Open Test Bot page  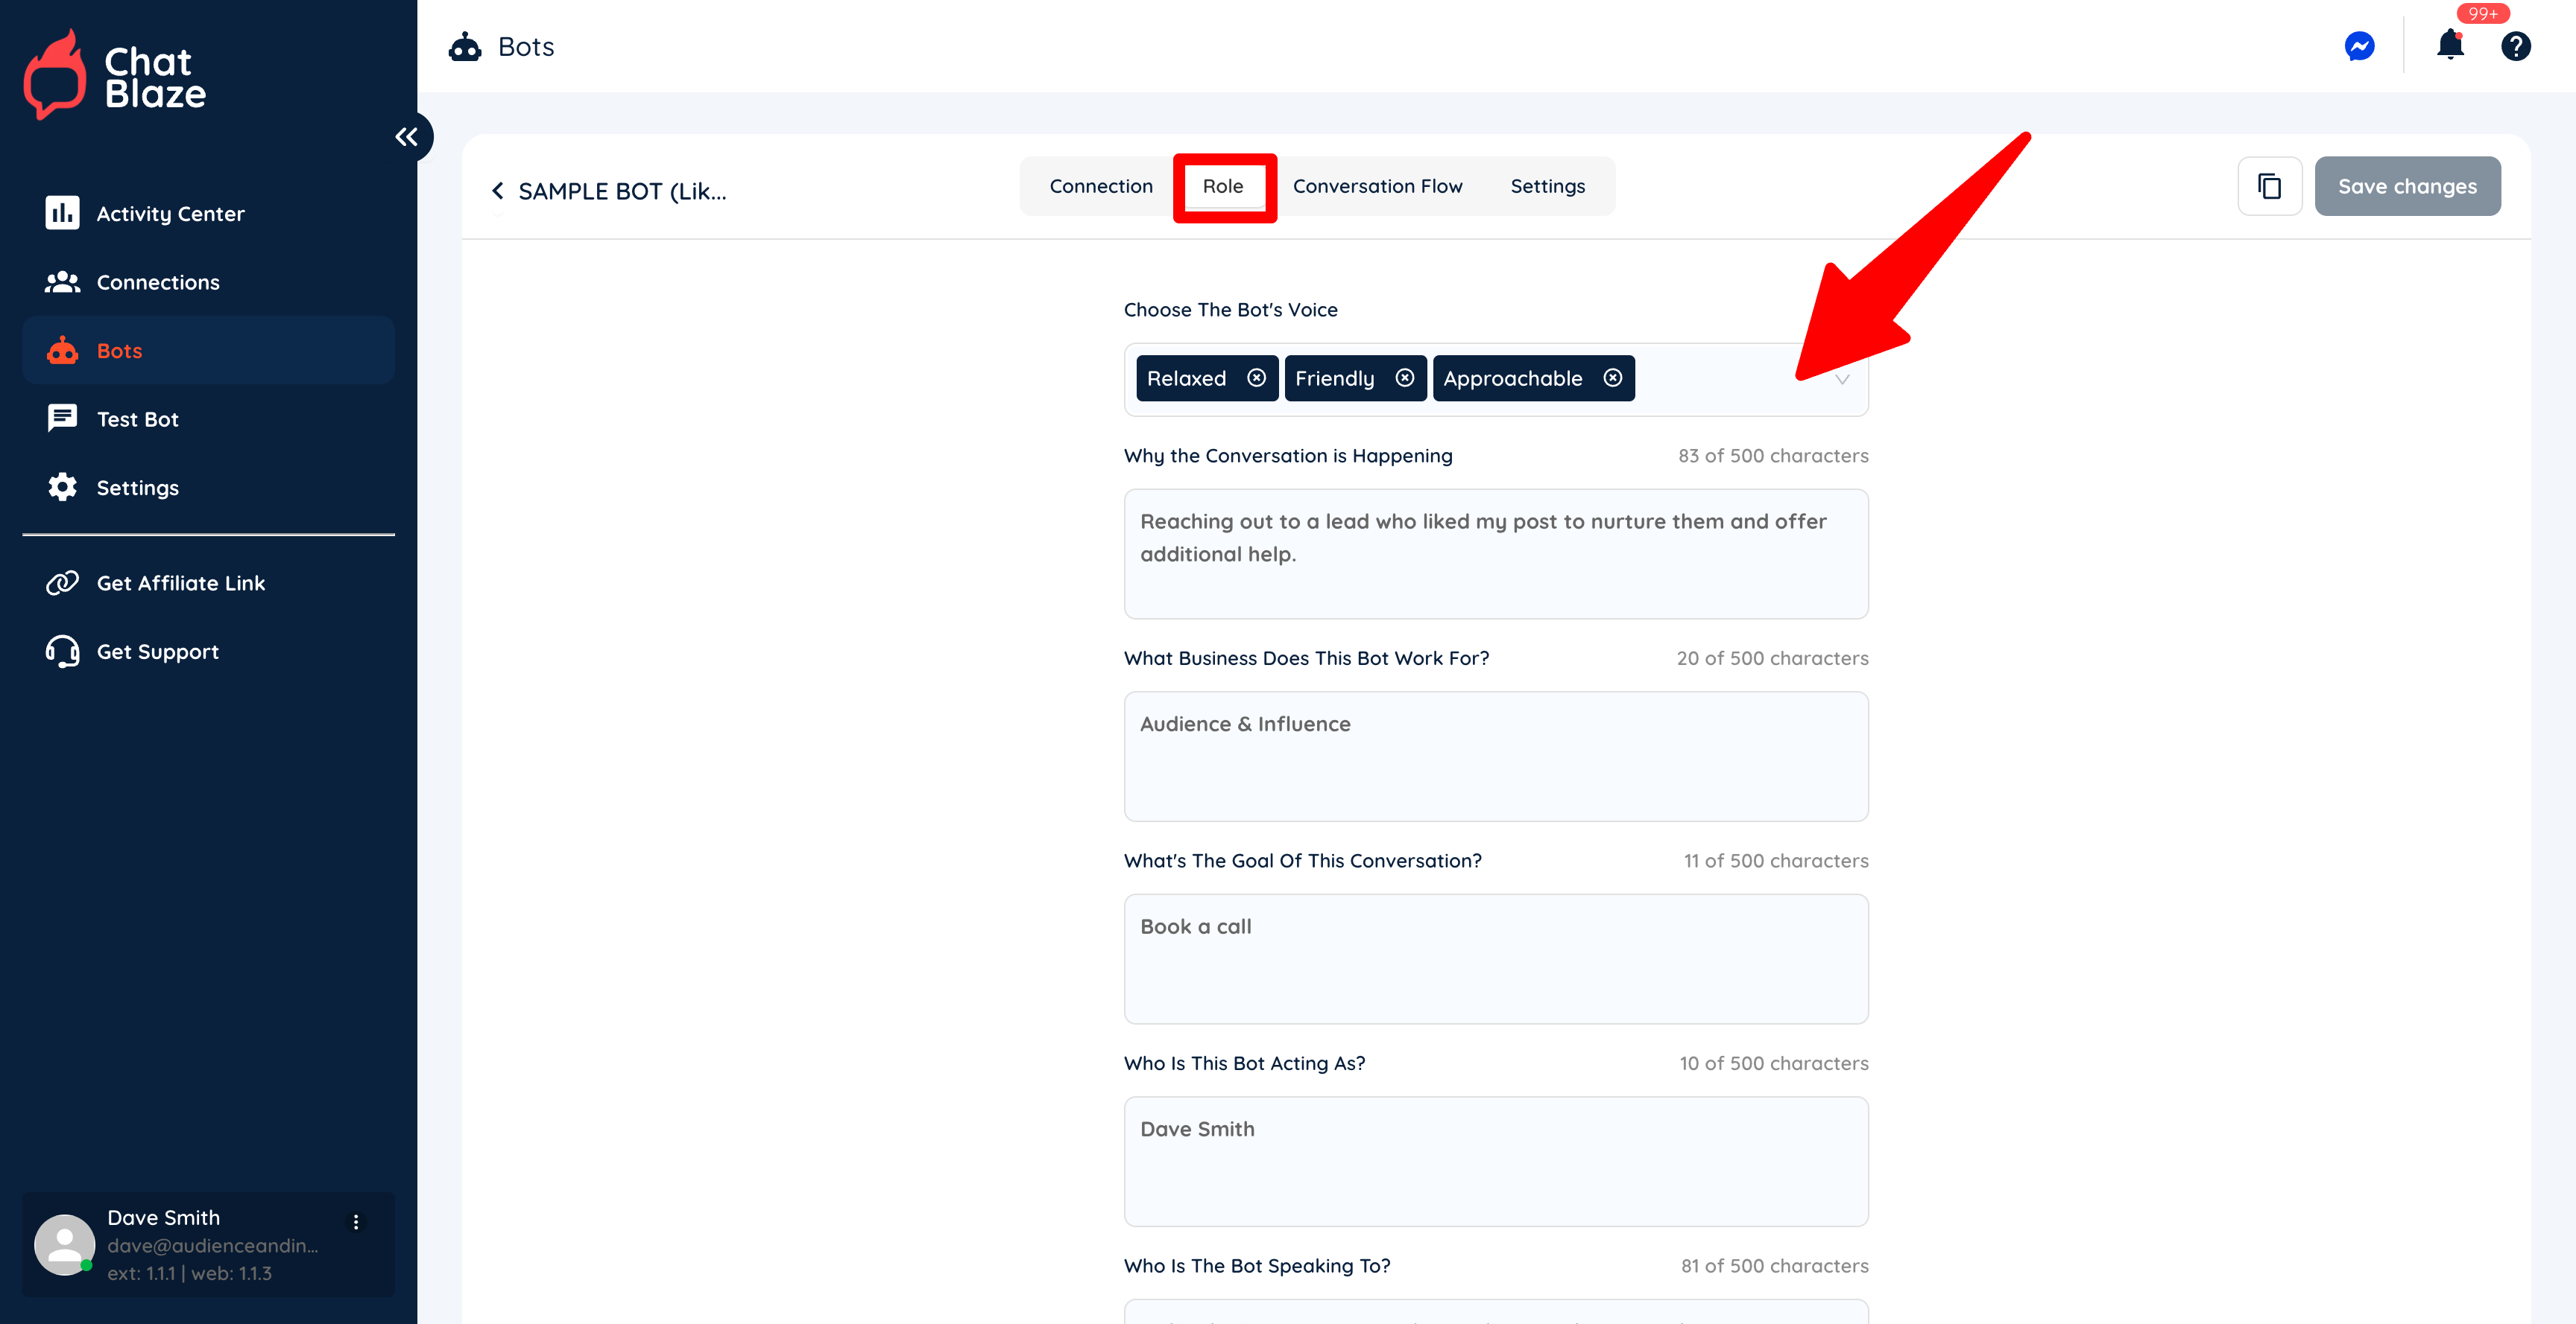pos(137,420)
